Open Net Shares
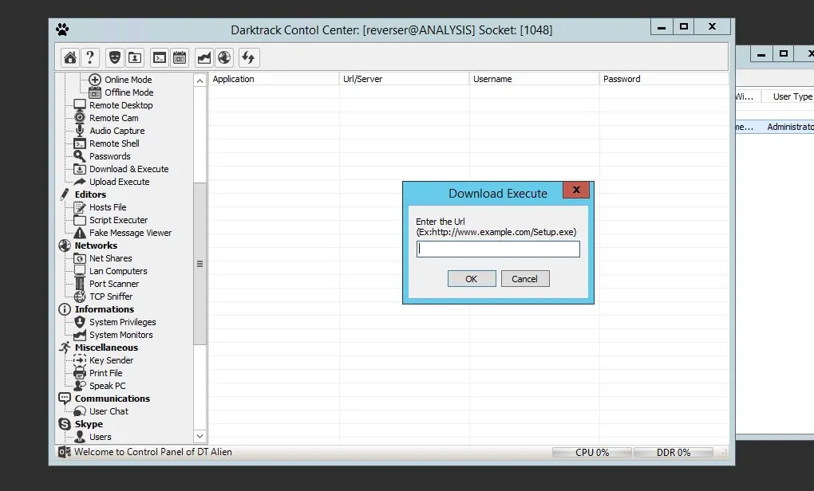 pos(111,258)
